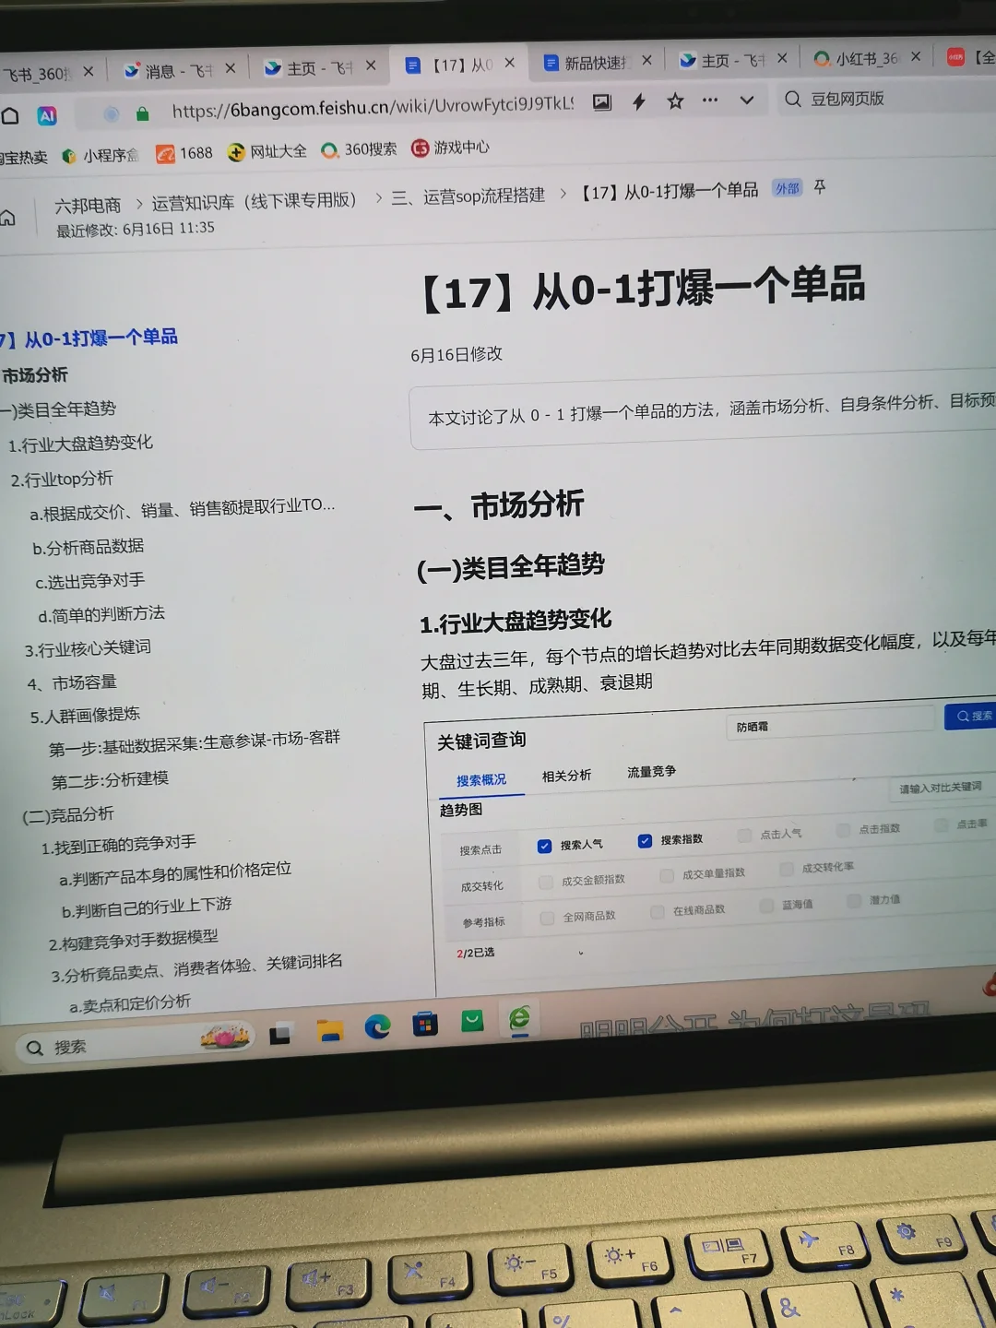Image resolution: width=996 pixels, height=1328 pixels.
Task: Click the address bar URL field
Action: (x=373, y=107)
